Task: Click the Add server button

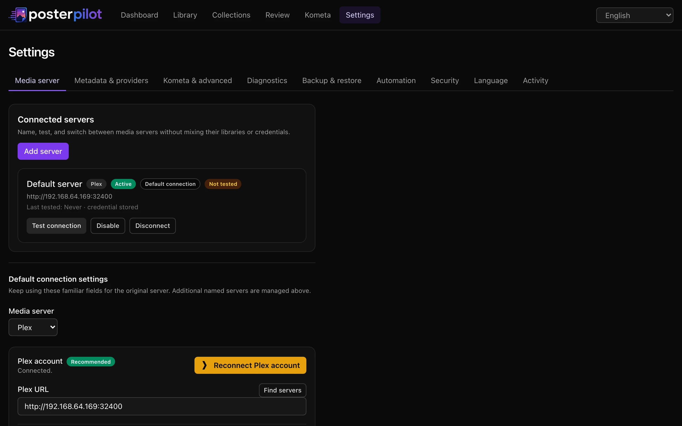Action: [x=43, y=151]
